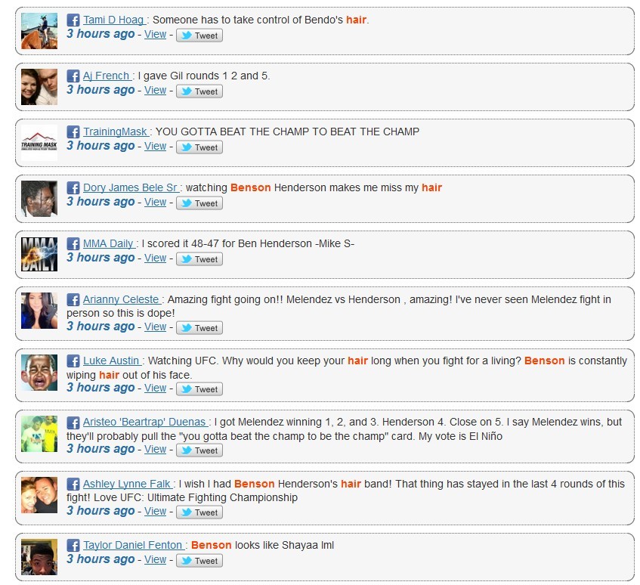
Task: Click Facebook icon beside Arianny Celeste
Action: click(73, 300)
